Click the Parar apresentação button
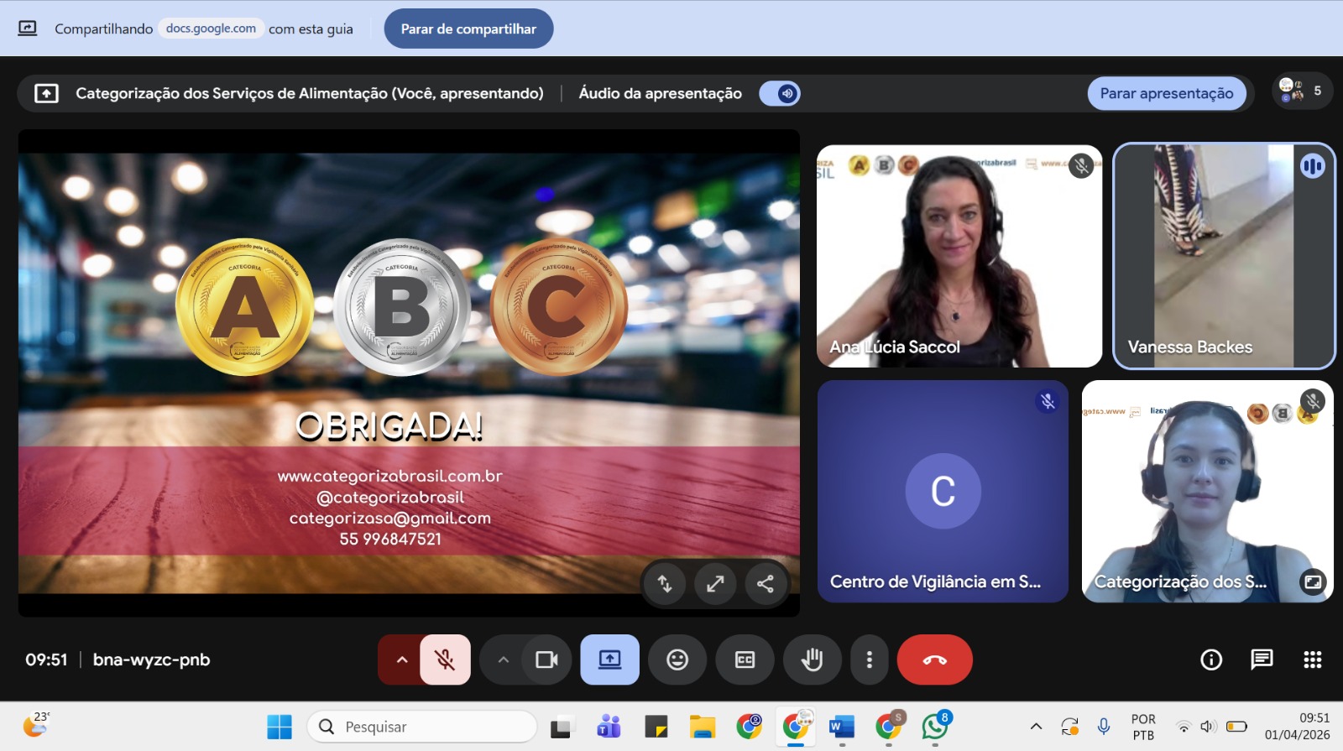Viewport: 1343px width, 751px height. click(1167, 93)
